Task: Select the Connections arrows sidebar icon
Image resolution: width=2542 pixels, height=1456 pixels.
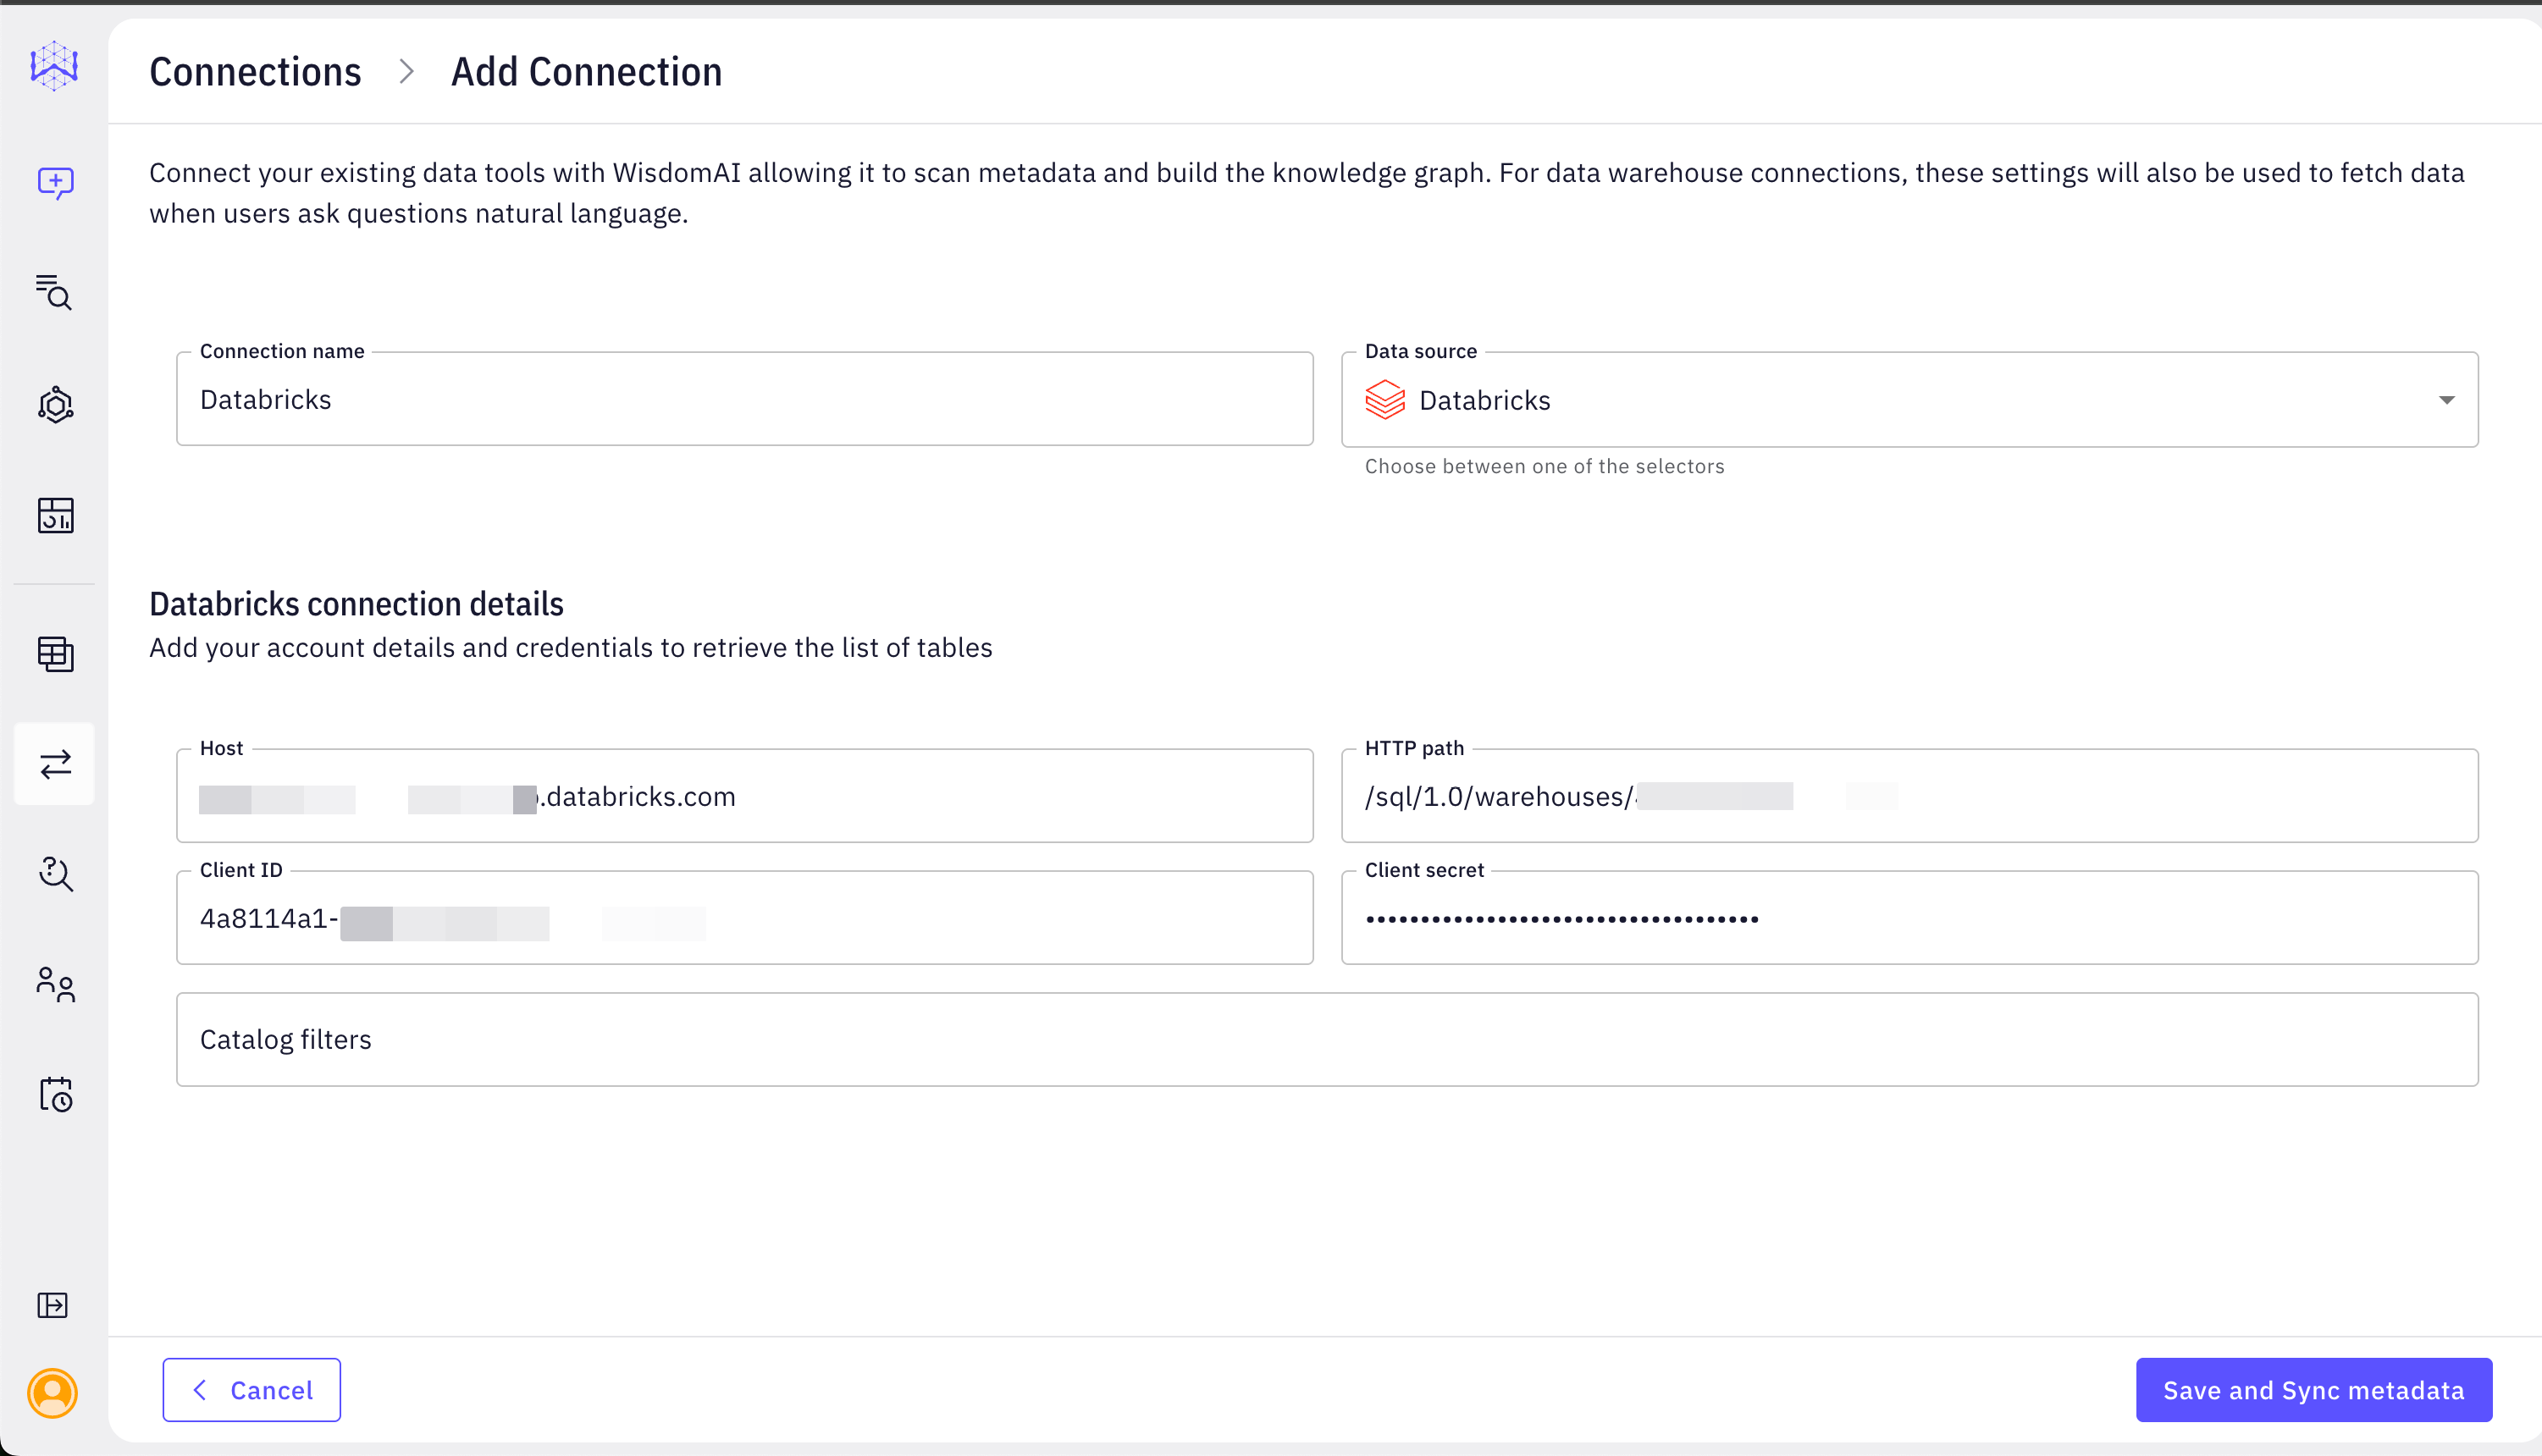Action: (55, 764)
